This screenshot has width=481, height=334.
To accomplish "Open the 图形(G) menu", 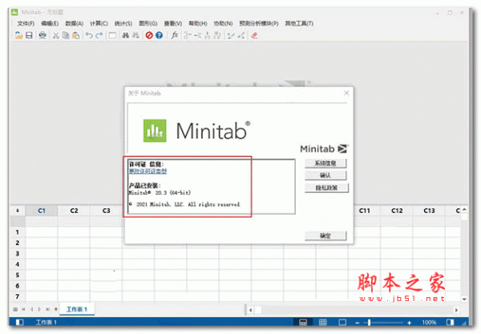I will point(148,23).
